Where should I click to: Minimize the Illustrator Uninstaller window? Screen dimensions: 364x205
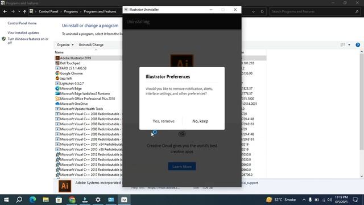click(211, 10)
